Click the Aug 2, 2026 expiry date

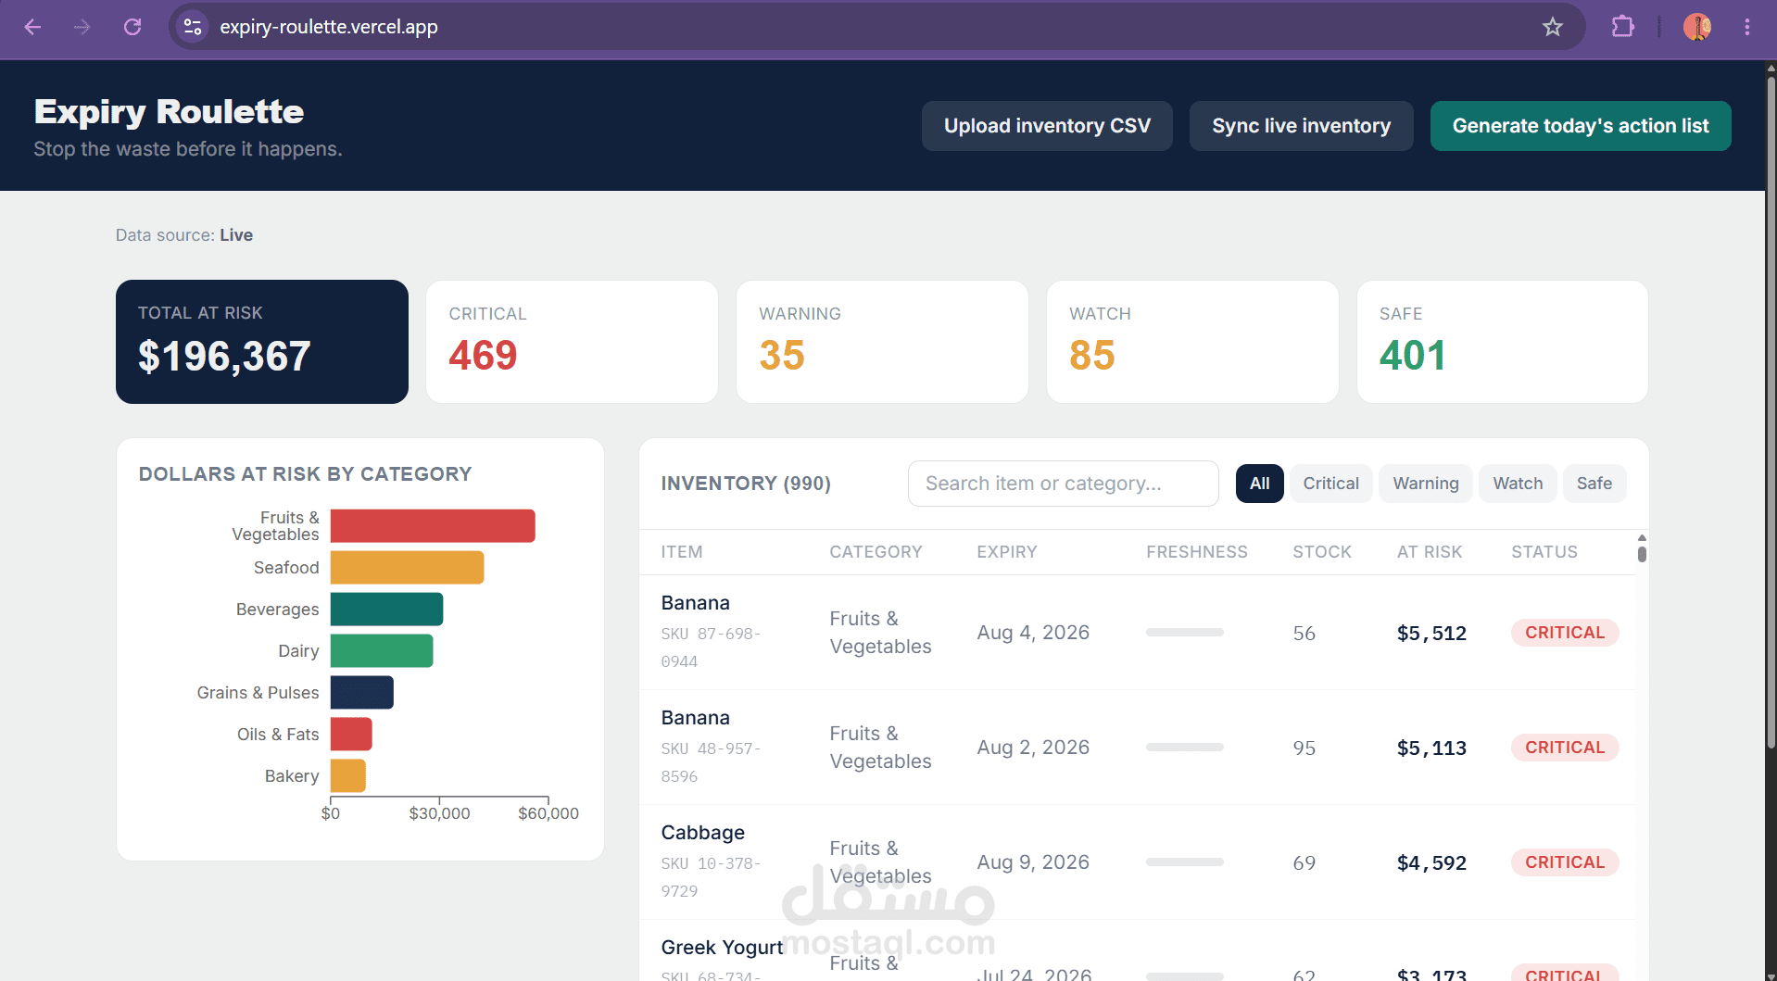tap(1033, 748)
